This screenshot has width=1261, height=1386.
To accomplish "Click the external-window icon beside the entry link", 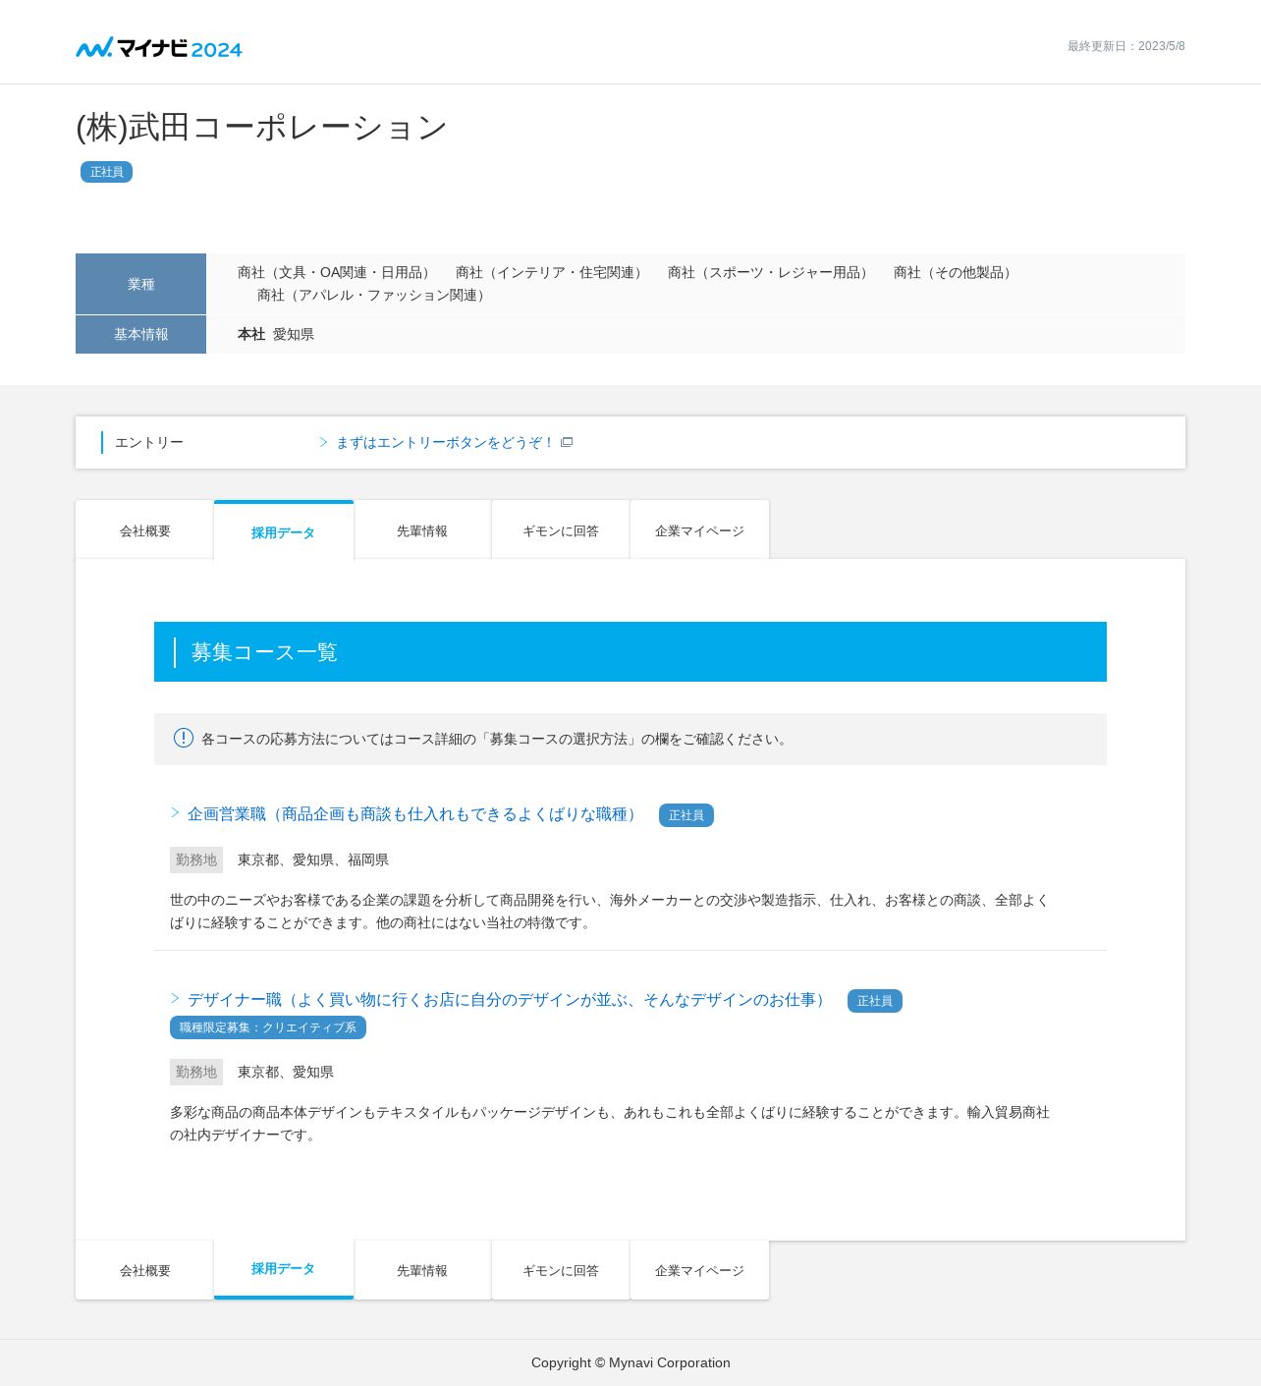I will [567, 442].
